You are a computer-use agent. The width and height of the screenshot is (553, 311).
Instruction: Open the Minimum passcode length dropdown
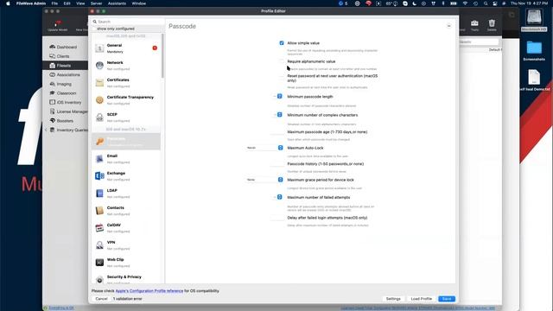pyautogui.click(x=278, y=96)
